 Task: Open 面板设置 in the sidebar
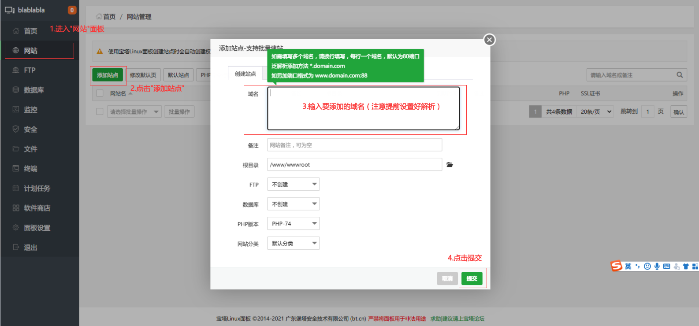[x=37, y=228]
